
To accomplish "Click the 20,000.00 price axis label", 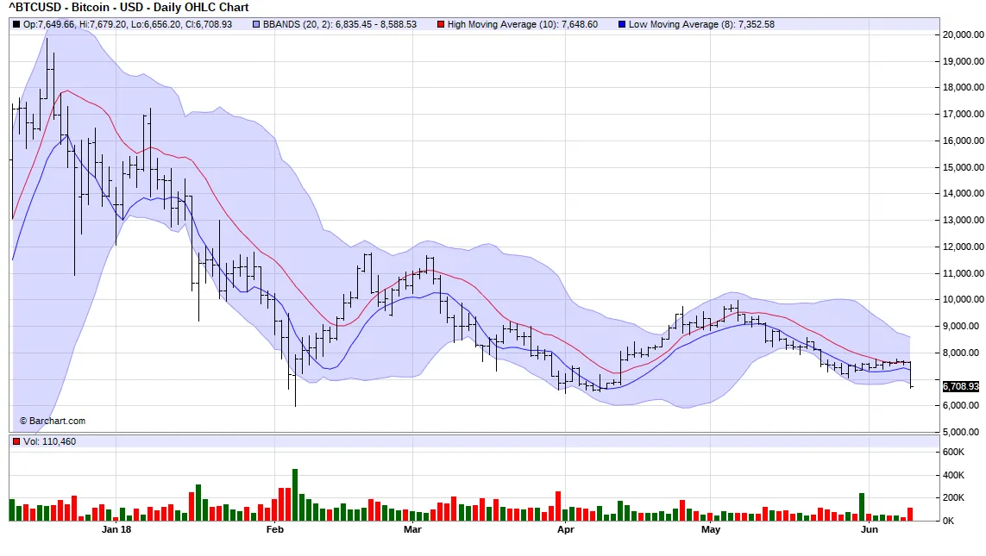I will click(963, 34).
